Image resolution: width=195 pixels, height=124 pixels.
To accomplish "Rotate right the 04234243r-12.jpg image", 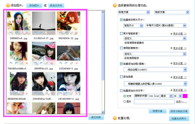I will tap(66, 33).
